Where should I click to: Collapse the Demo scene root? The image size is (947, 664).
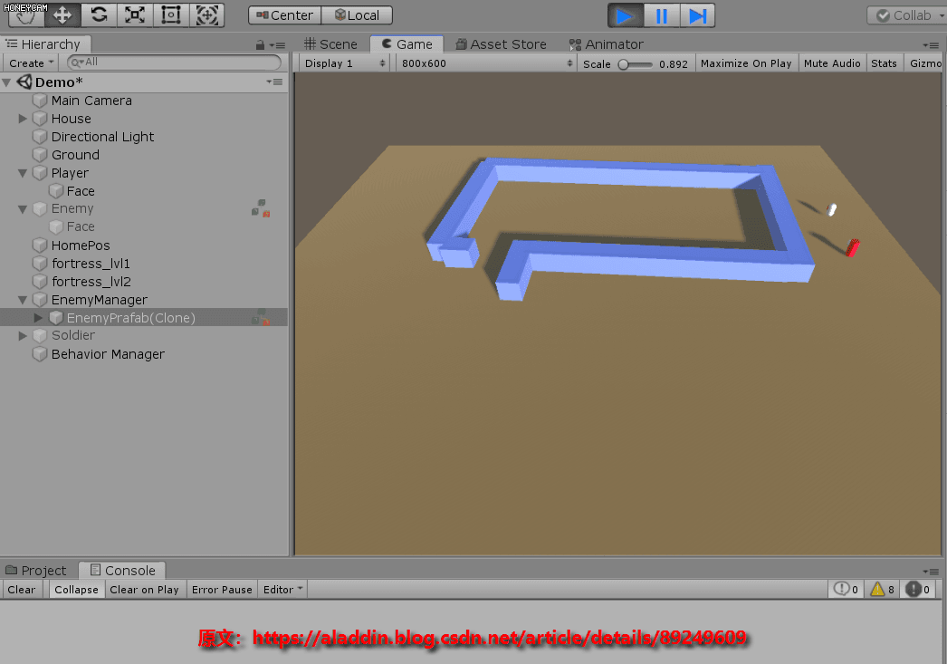click(x=7, y=82)
